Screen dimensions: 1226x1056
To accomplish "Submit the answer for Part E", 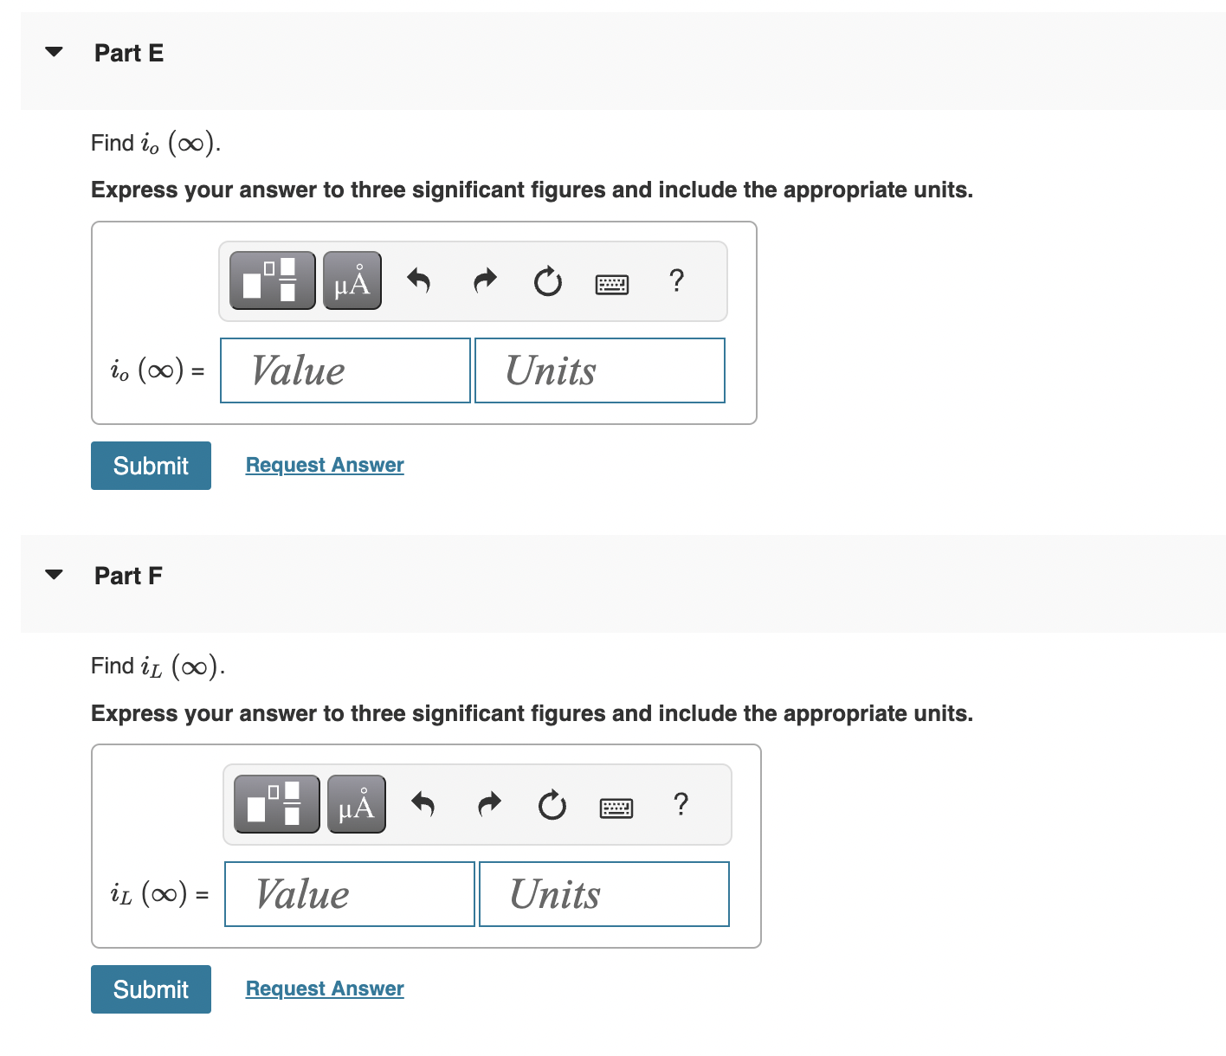I will pos(151,465).
